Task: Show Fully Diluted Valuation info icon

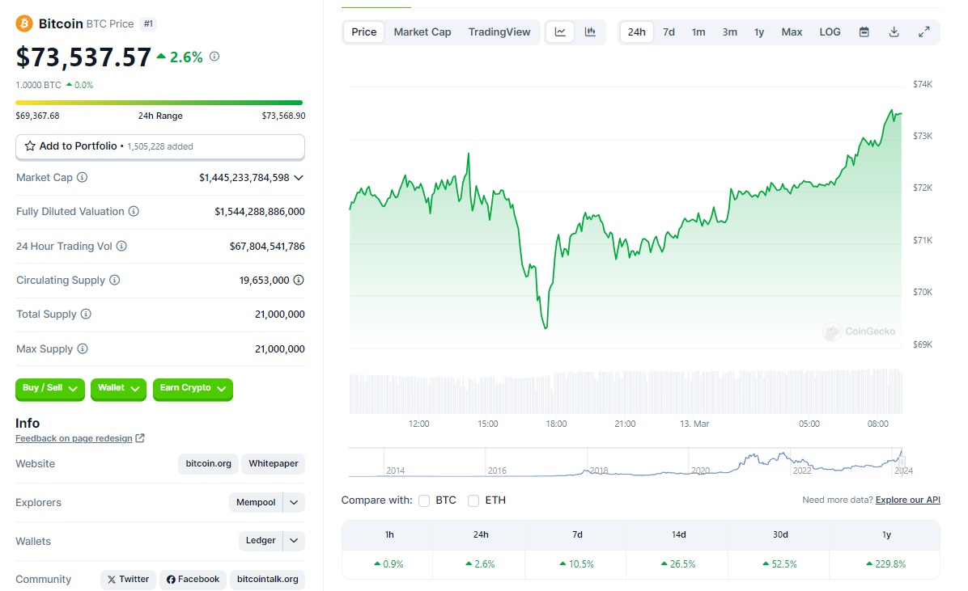Action: (134, 211)
